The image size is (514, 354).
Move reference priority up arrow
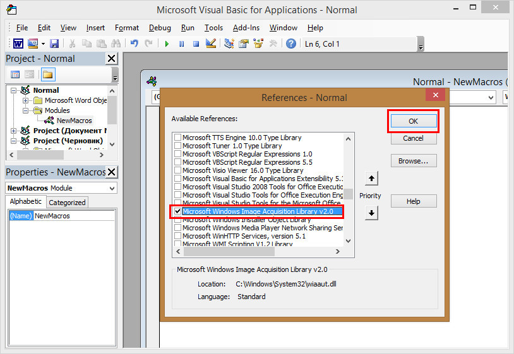371,179
